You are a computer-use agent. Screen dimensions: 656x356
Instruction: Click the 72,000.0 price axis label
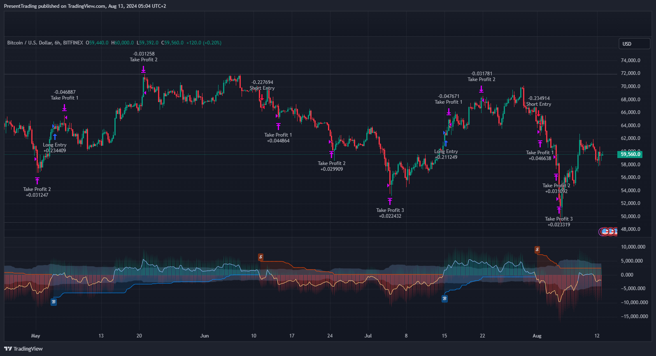[630, 73]
